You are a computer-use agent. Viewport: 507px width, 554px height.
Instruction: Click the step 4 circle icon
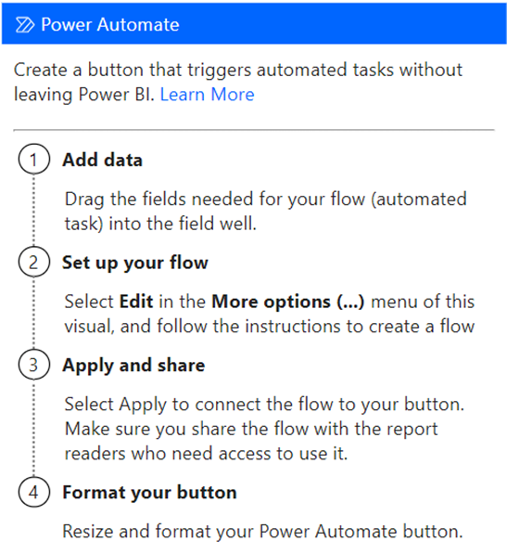[34, 492]
